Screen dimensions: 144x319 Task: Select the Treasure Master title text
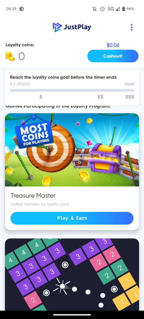point(33,196)
